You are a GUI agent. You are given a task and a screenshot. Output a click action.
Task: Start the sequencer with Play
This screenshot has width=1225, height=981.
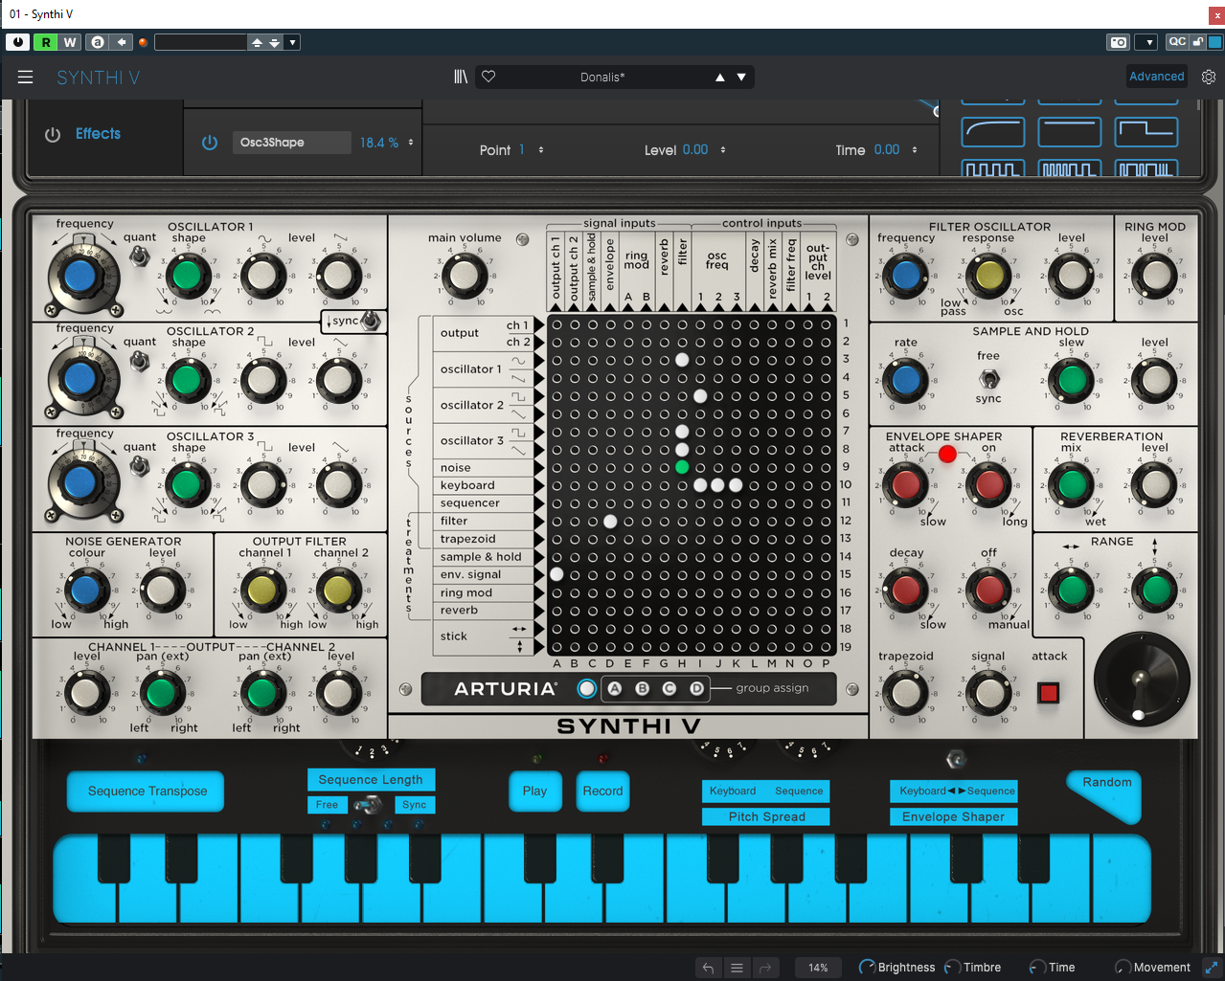point(535,791)
